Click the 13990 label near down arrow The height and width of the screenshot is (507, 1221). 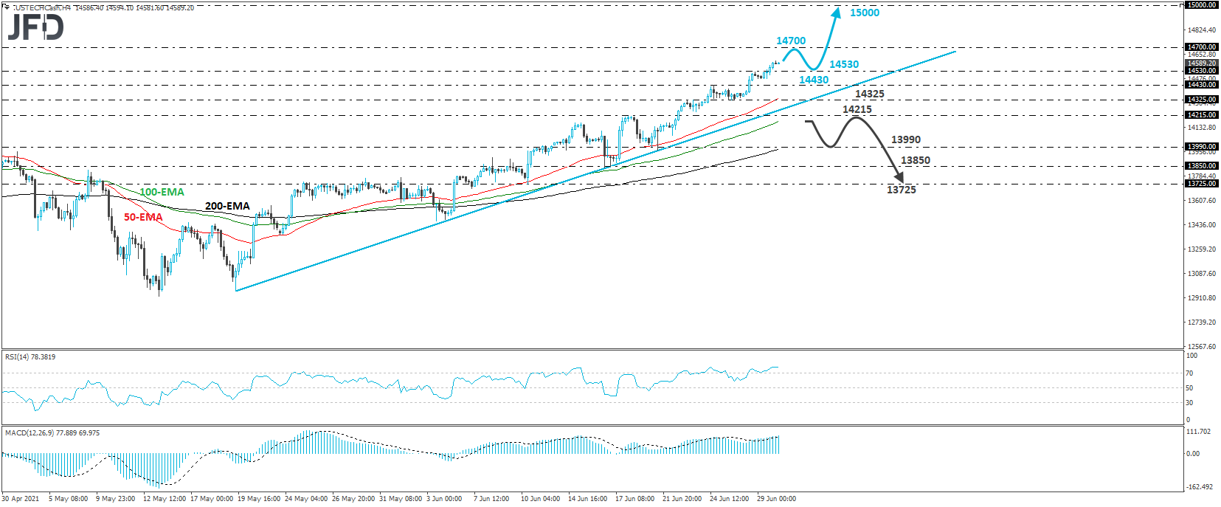[x=906, y=139]
